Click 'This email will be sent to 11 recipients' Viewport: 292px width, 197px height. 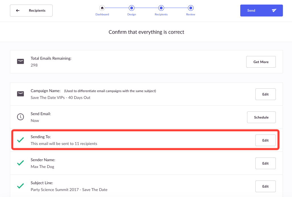coord(64,144)
